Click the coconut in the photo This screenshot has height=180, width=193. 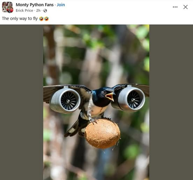[x=102, y=133]
